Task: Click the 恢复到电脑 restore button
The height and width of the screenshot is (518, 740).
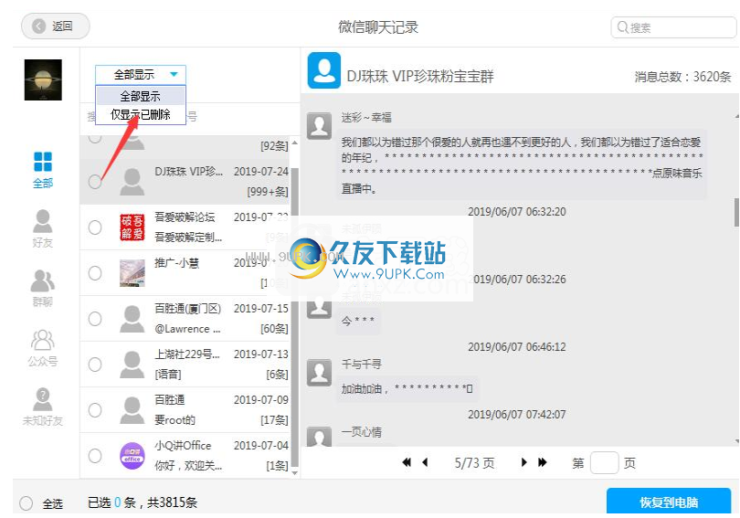Action: click(669, 502)
